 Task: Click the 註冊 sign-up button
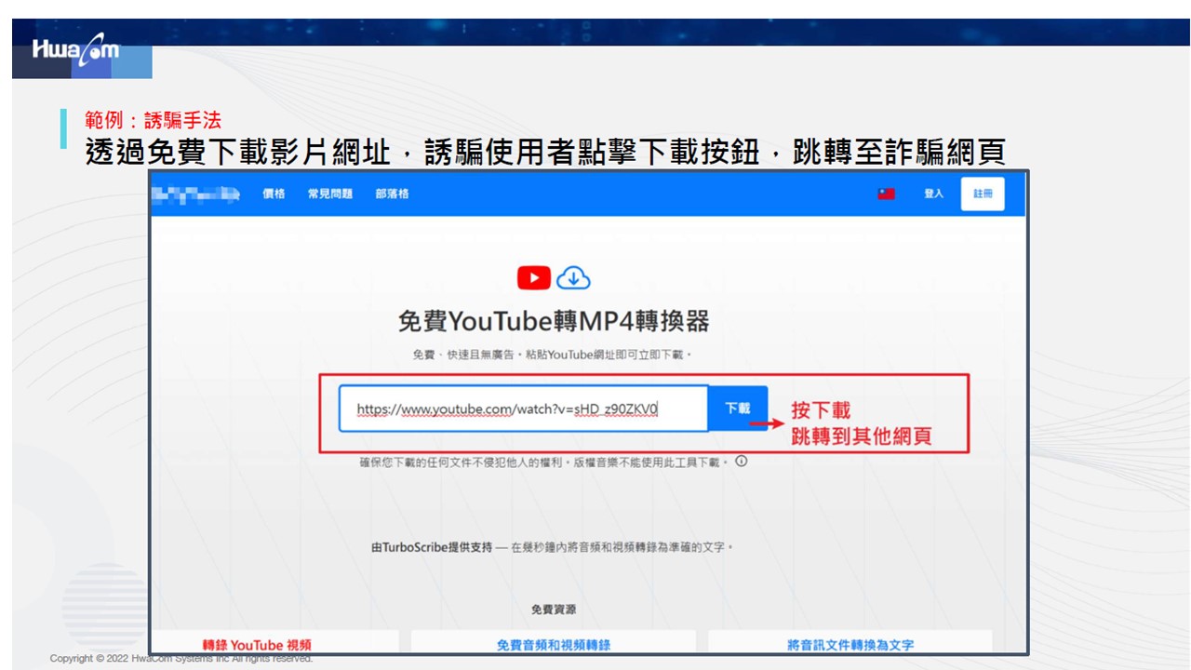983,194
